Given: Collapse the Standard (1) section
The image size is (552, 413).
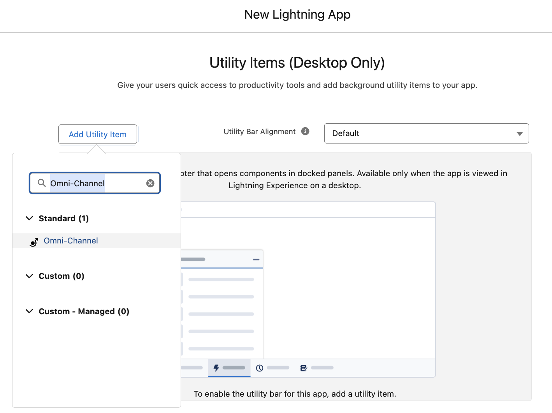Looking at the screenshot, I should tap(29, 218).
